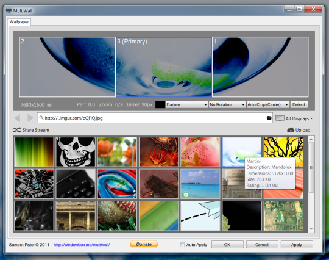Open the black background color swatch

tap(160, 104)
